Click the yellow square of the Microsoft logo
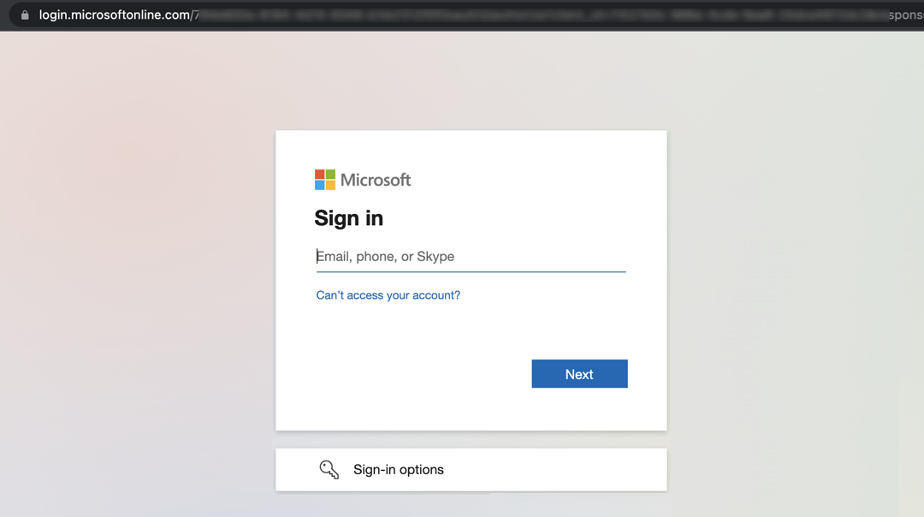Screen dimensions: 924x517 pos(330,185)
